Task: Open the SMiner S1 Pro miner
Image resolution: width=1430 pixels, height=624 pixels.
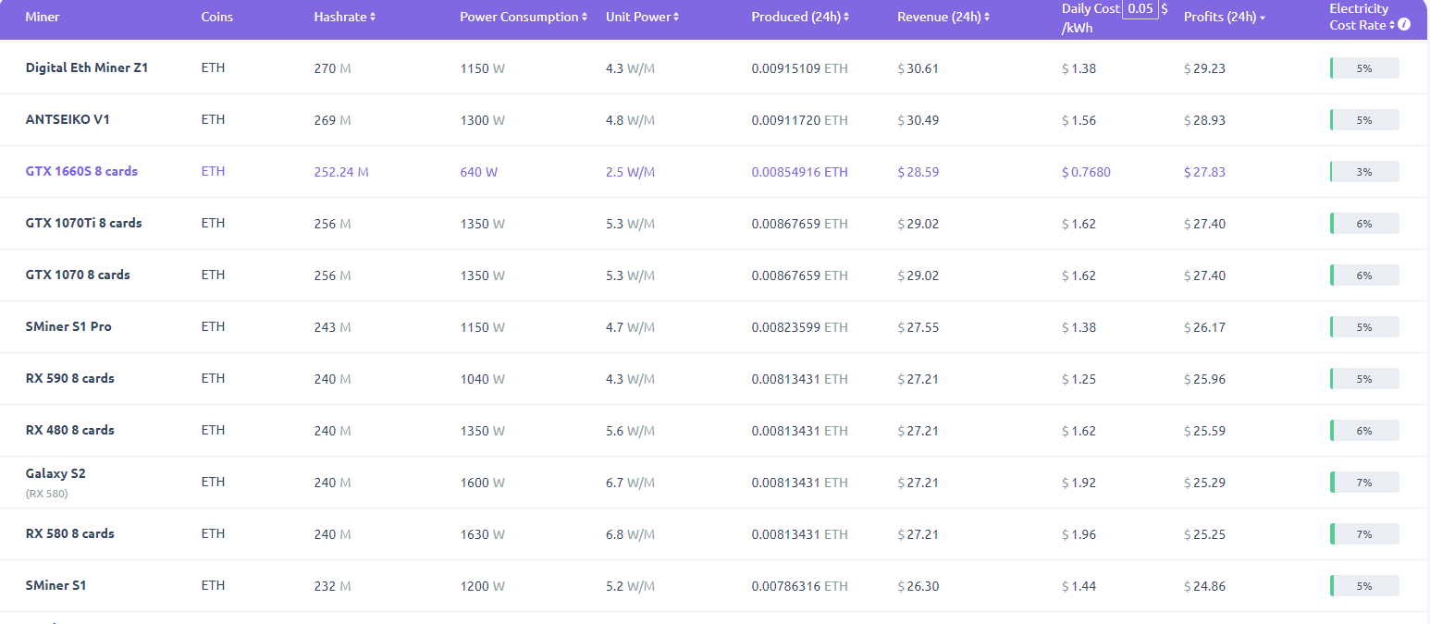Action: (x=68, y=327)
